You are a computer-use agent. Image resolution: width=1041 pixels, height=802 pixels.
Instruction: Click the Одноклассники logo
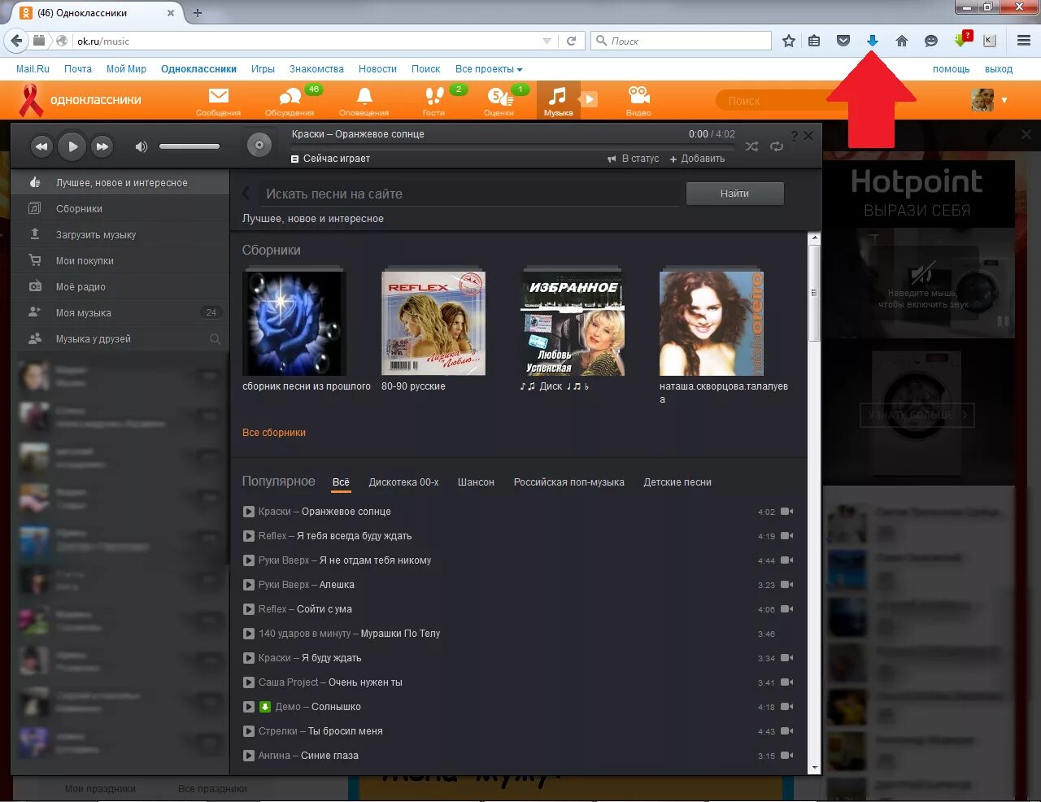tap(81, 100)
